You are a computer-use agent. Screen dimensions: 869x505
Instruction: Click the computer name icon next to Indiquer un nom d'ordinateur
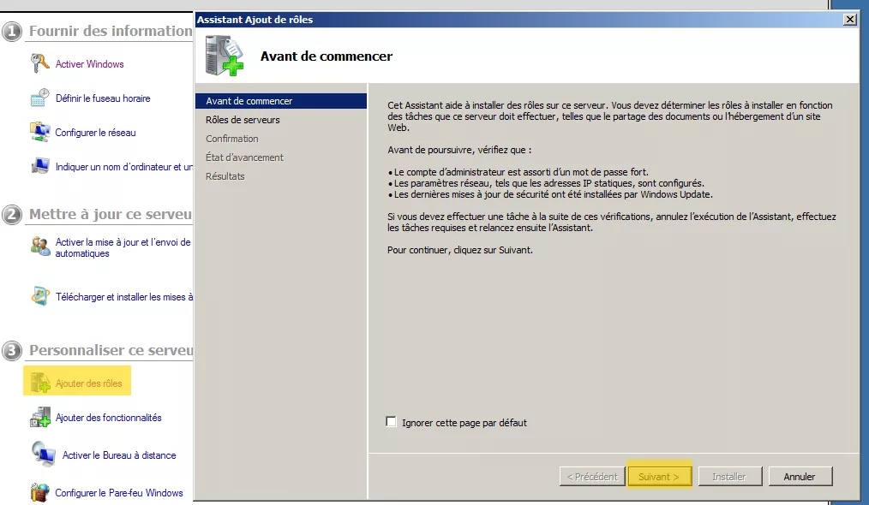[x=40, y=166]
